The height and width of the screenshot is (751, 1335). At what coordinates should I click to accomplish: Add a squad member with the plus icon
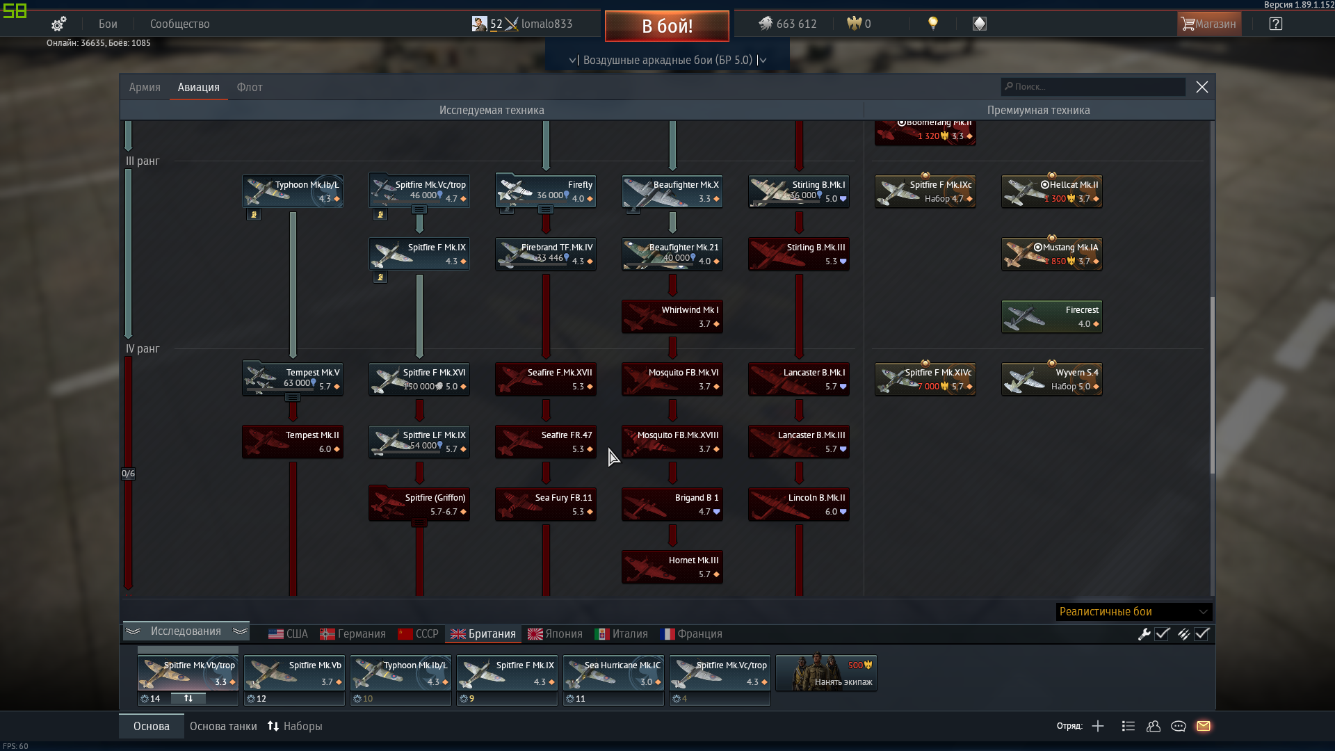click(x=1098, y=726)
